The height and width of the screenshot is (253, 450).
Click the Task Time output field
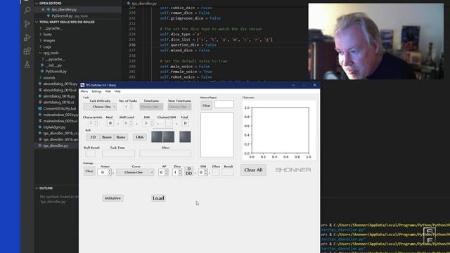point(118,153)
